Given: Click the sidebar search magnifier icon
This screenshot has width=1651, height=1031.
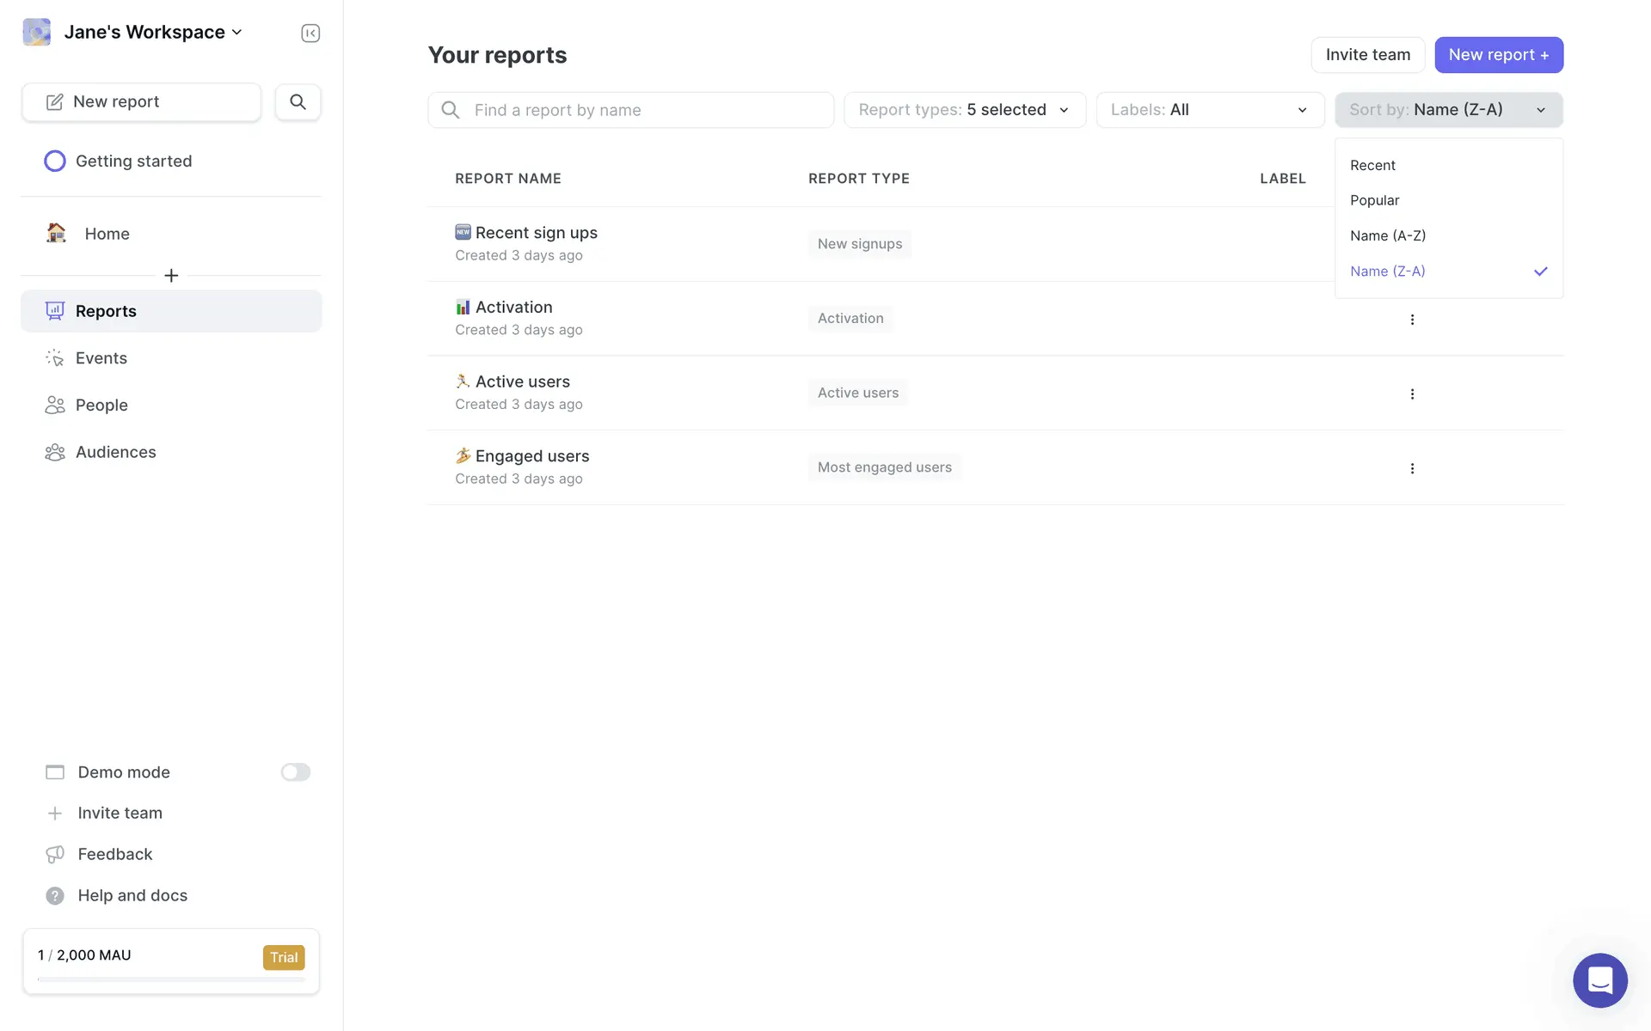Looking at the screenshot, I should (298, 101).
